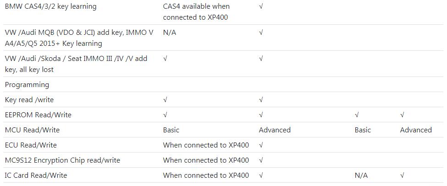Click 'When connected to XP400' in ECU Read/Write row
Image resolution: width=447 pixels, height=186 pixels.
tap(206, 145)
